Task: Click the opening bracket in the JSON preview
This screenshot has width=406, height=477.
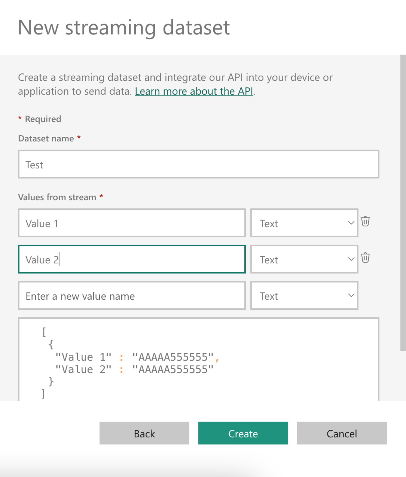Action: [x=44, y=332]
